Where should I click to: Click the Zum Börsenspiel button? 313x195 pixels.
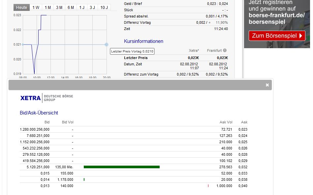coord(277,36)
